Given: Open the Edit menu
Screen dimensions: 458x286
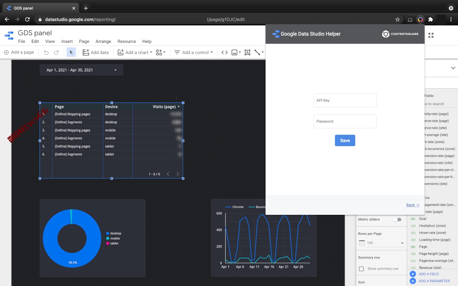Looking at the screenshot, I should (x=35, y=41).
